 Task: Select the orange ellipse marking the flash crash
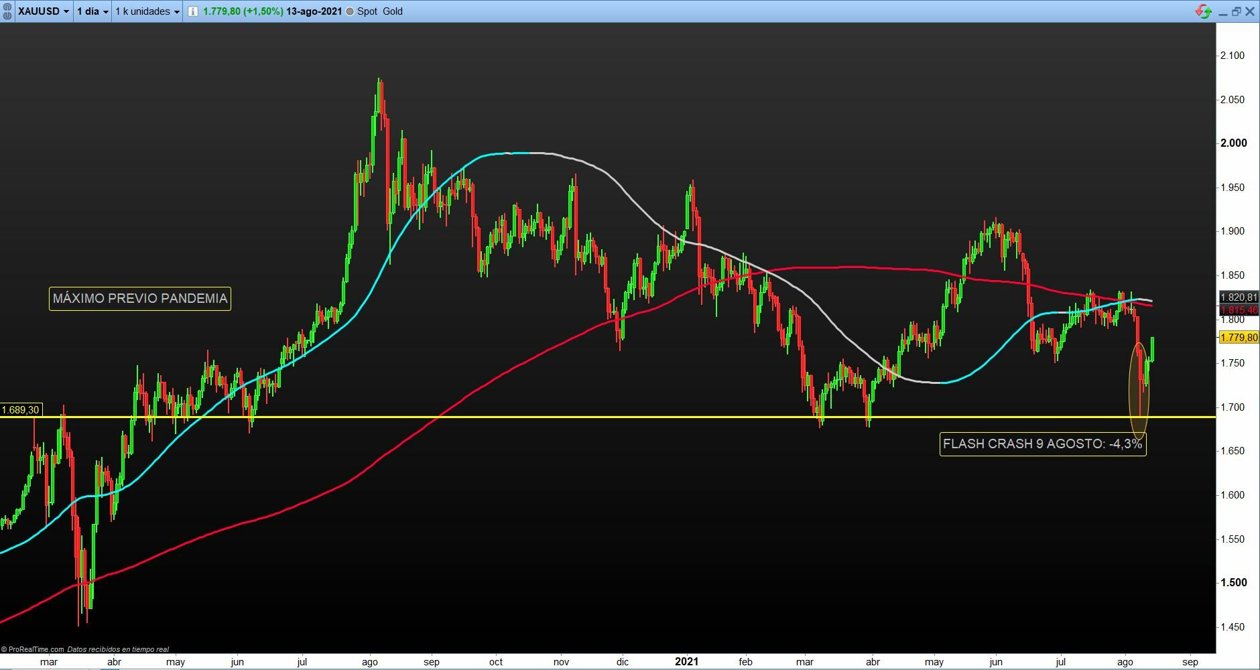click(x=1139, y=391)
